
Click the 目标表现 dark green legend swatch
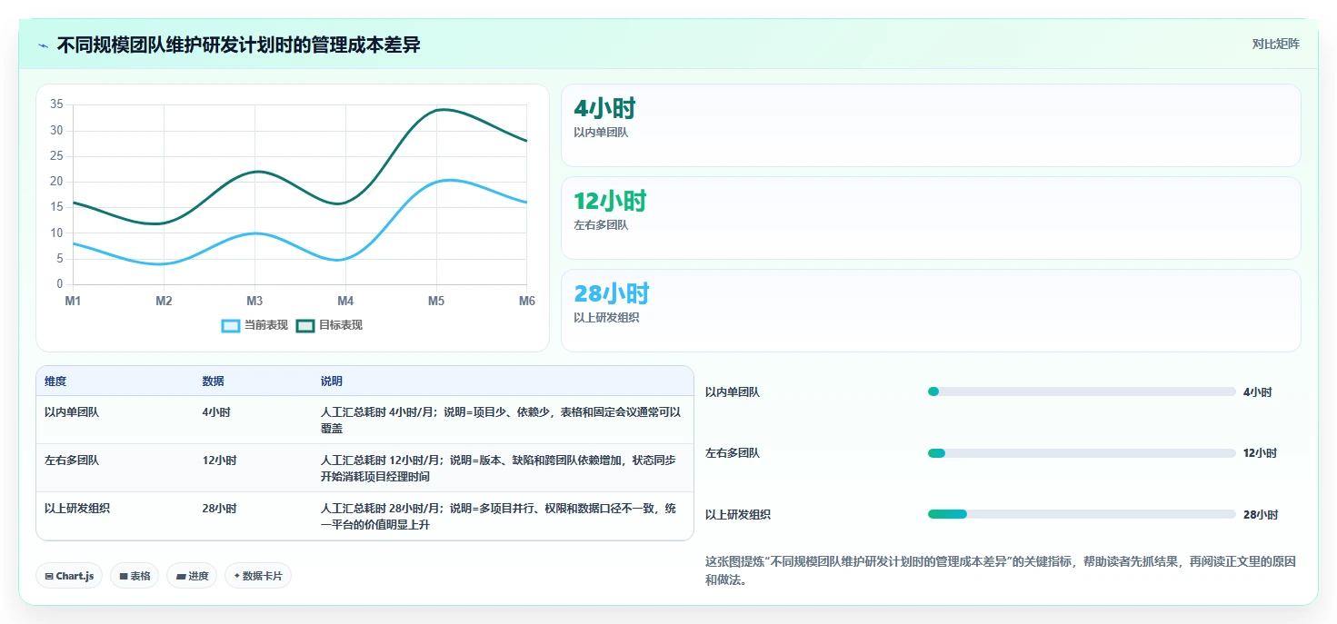pos(305,325)
